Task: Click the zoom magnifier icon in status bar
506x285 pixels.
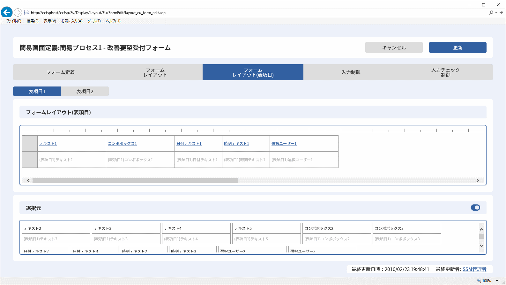Action: [x=479, y=281]
